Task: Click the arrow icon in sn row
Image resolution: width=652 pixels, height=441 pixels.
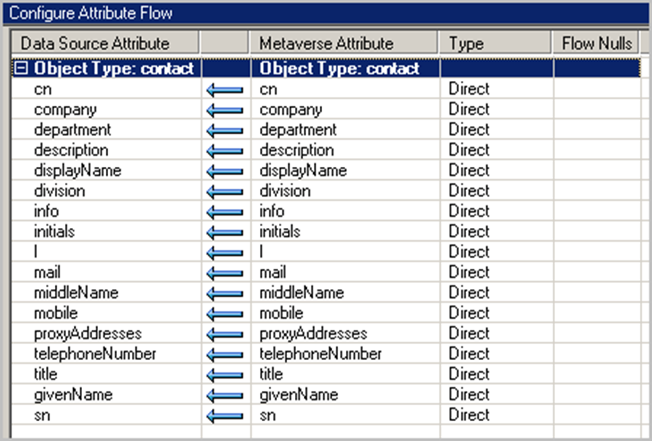Action: click(x=224, y=416)
